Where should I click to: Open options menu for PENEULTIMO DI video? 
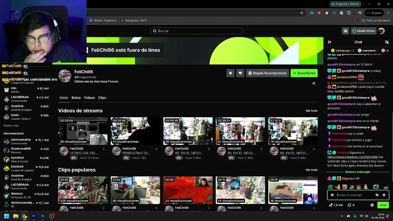156,149
